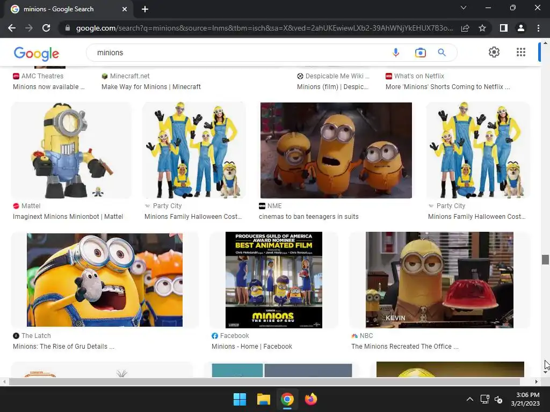Share this page icon in address bar

coord(465,28)
